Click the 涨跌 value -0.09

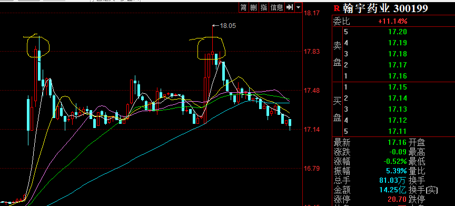(x=398, y=152)
